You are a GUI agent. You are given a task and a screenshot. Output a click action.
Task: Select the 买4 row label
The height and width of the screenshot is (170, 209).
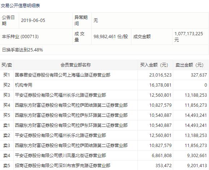pyautogui.click(x=6, y=105)
